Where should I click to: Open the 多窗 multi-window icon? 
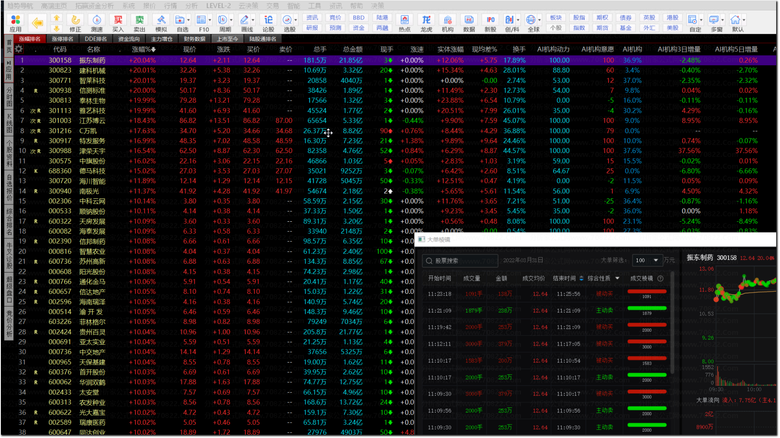tap(715, 23)
